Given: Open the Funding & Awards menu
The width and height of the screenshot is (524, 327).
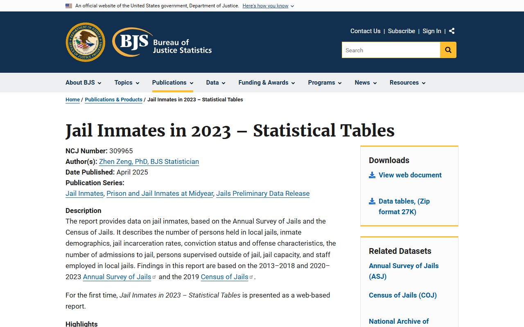Looking at the screenshot, I should tap(267, 83).
